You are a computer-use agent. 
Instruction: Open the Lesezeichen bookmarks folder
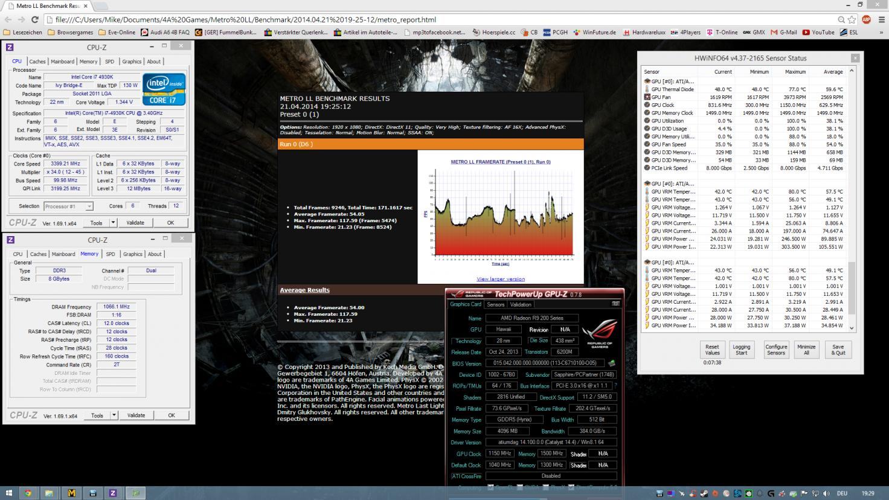tap(23, 32)
